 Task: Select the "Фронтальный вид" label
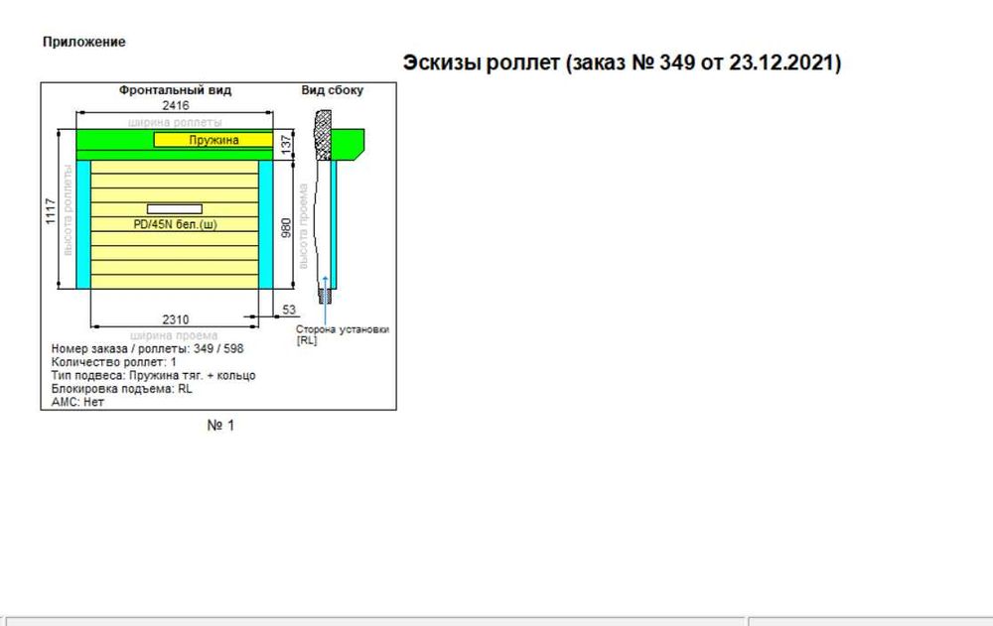tap(176, 90)
